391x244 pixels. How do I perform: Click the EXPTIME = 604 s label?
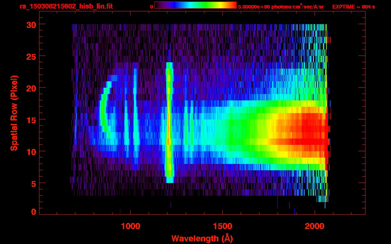pos(353,7)
